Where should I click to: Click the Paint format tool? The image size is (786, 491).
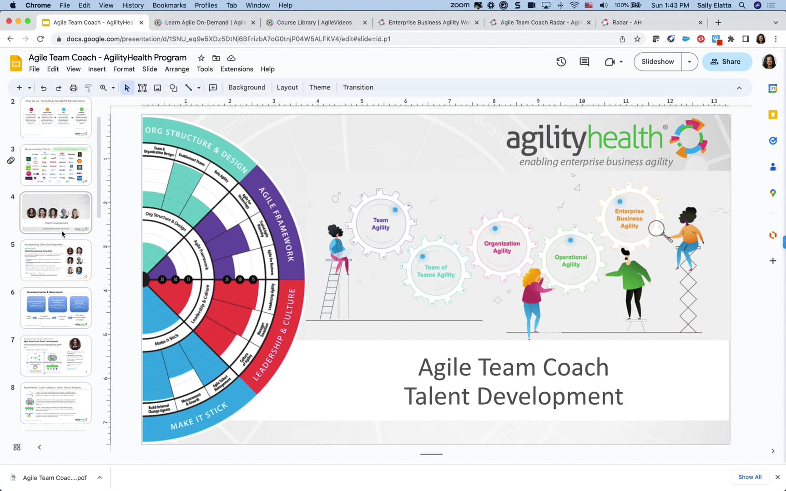88,87
